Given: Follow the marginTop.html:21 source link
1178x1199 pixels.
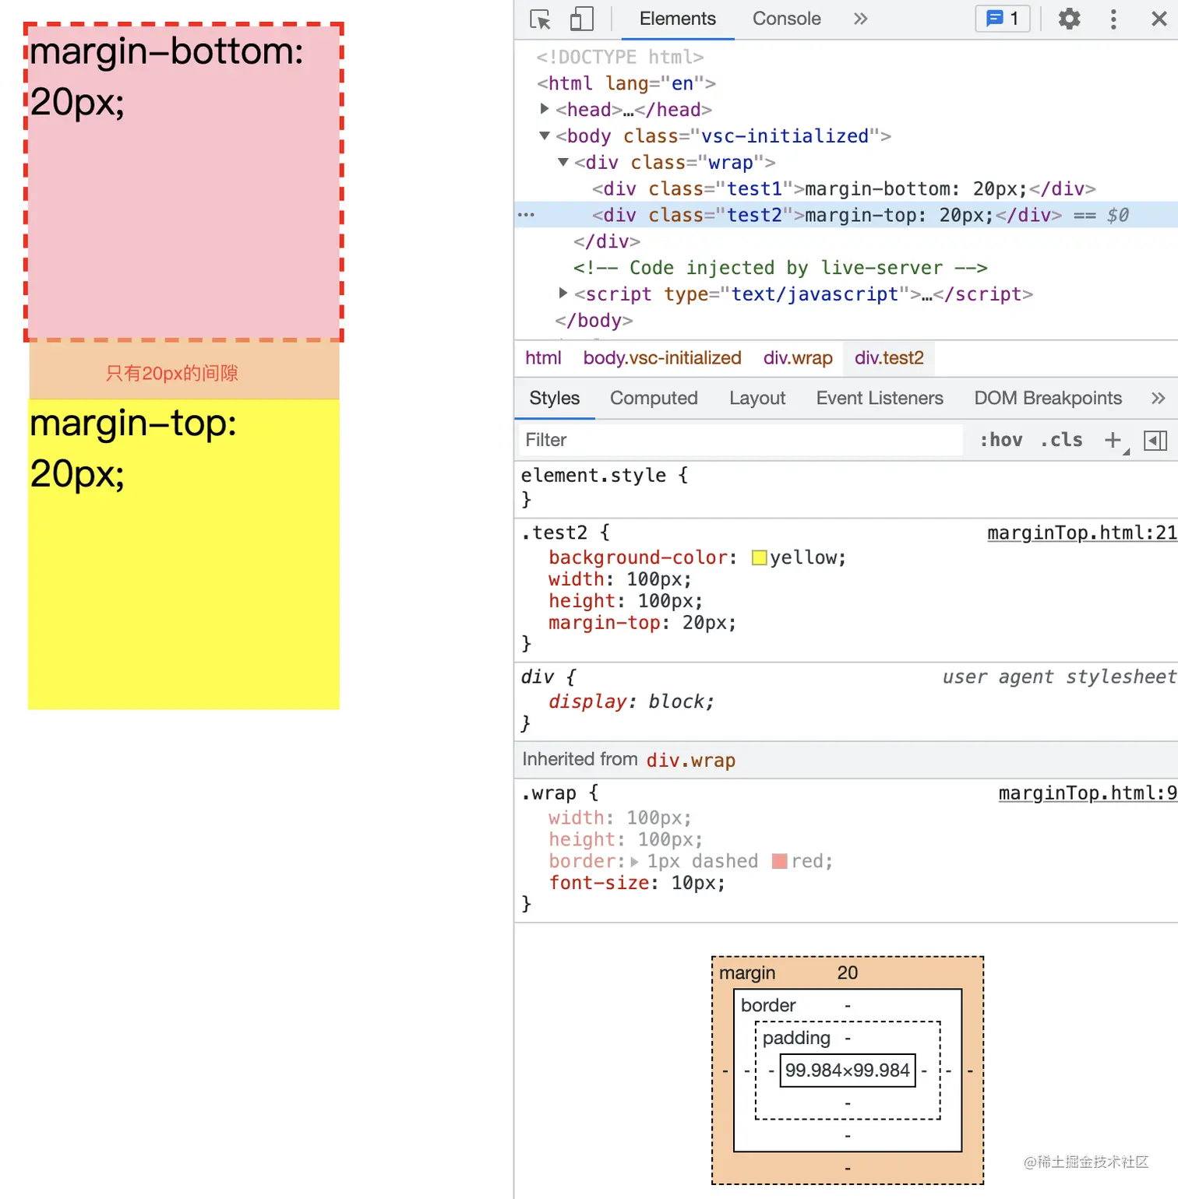Looking at the screenshot, I should tap(1081, 533).
